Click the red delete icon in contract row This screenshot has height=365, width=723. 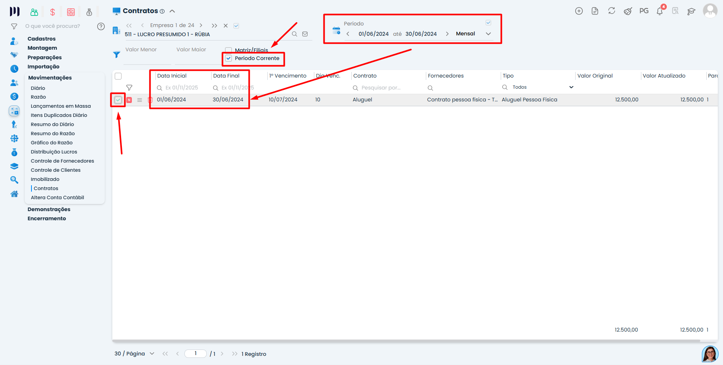(x=150, y=100)
